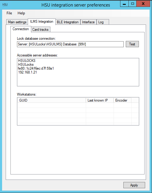Image resolution: width=152 pixels, height=193 pixels.
Task: Open the Log tab
Action: tap(103, 22)
